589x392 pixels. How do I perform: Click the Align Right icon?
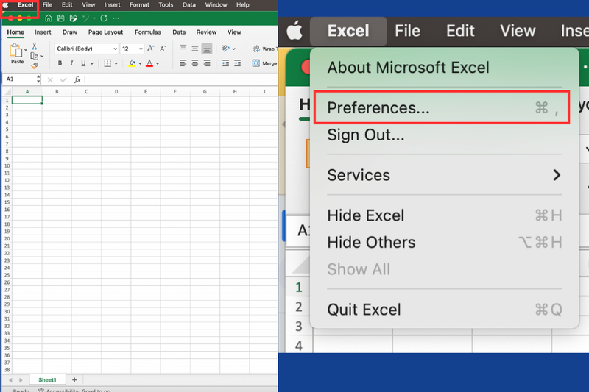207,63
